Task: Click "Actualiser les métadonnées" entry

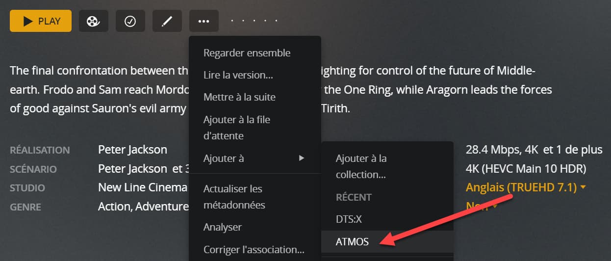Action: (234, 197)
